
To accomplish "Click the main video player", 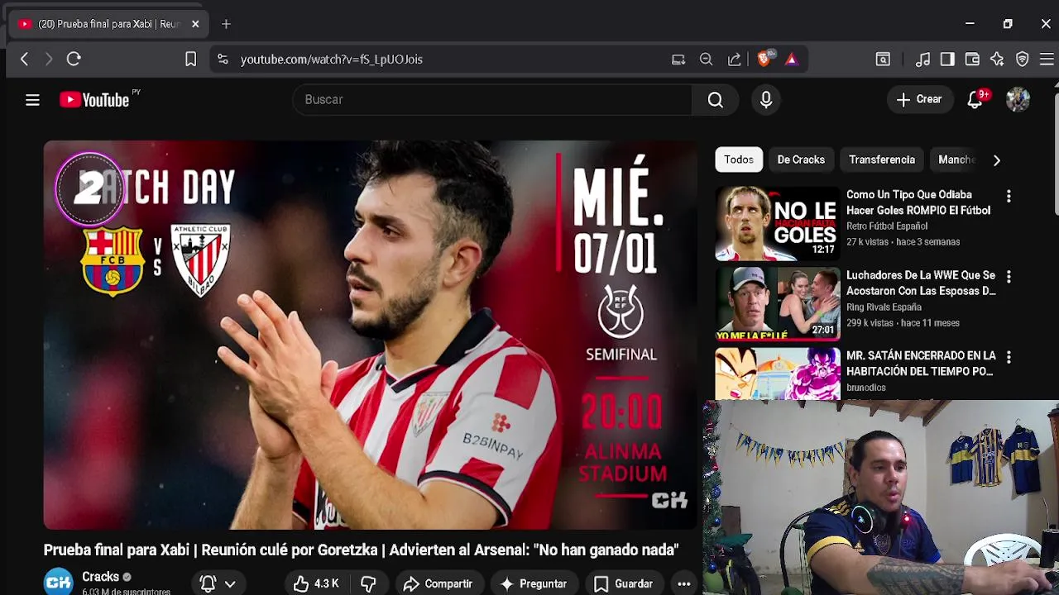I will click(x=371, y=335).
